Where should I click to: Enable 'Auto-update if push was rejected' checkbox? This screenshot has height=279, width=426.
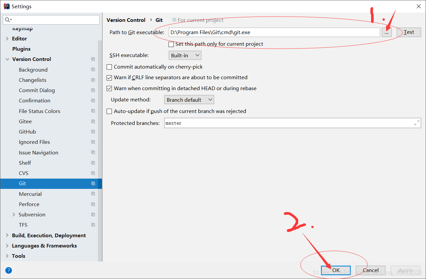tap(109, 111)
